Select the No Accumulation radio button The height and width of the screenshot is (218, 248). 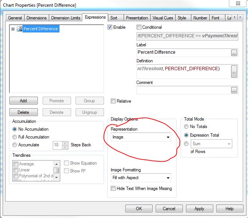click(15, 129)
